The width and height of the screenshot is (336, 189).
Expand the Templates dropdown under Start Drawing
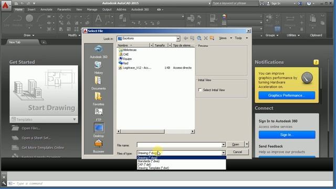pos(74,119)
